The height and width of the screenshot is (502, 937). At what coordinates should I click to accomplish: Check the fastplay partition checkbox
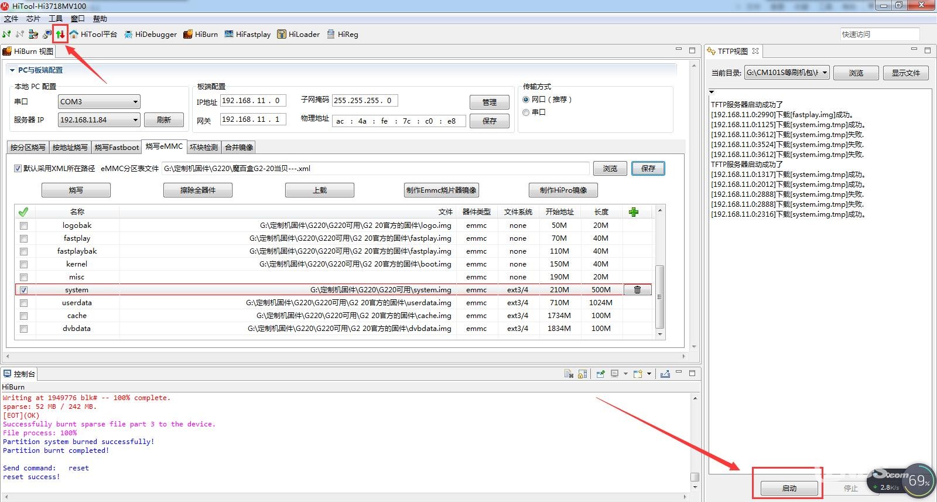coord(23,238)
